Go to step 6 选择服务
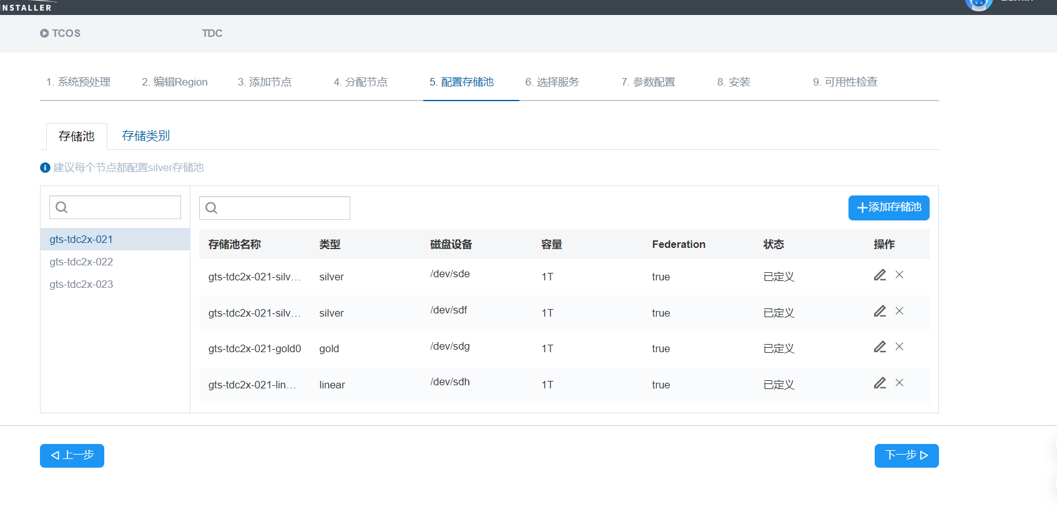The image size is (1057, 527). click(552, 82)
